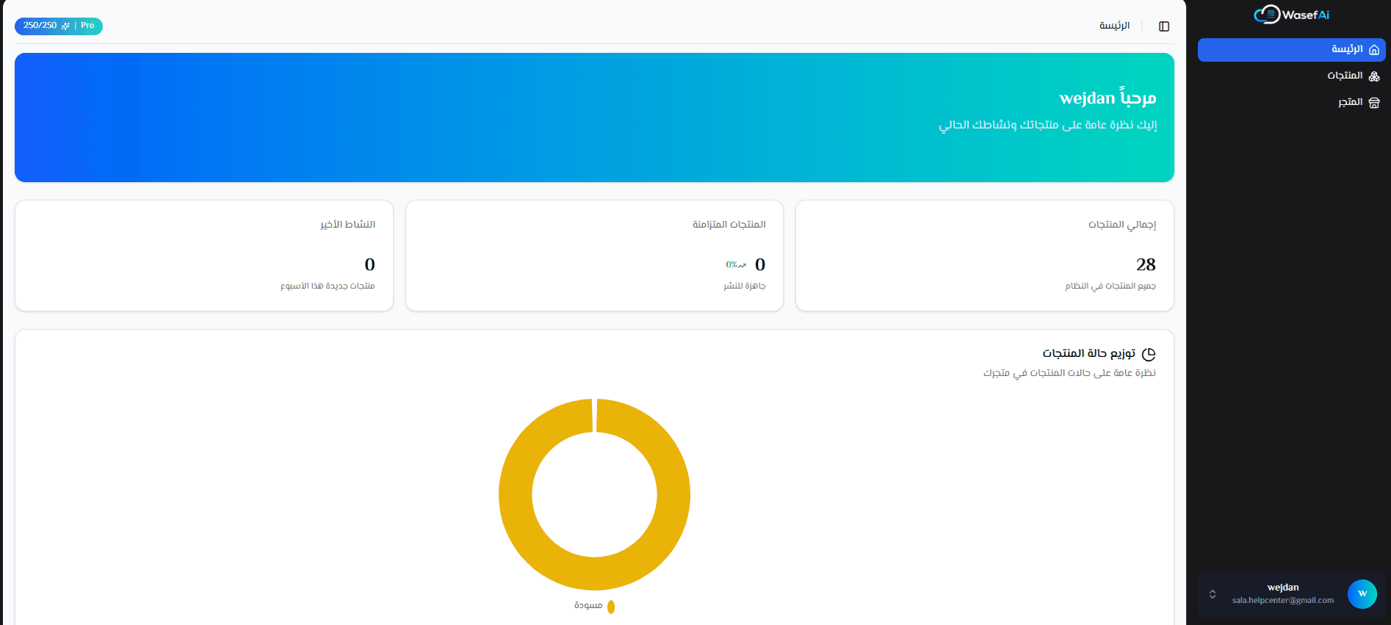This screenshot has width=1391, height=625.
Task: Click the جميع المنتجات في النظام caption
Action: 1110,286
